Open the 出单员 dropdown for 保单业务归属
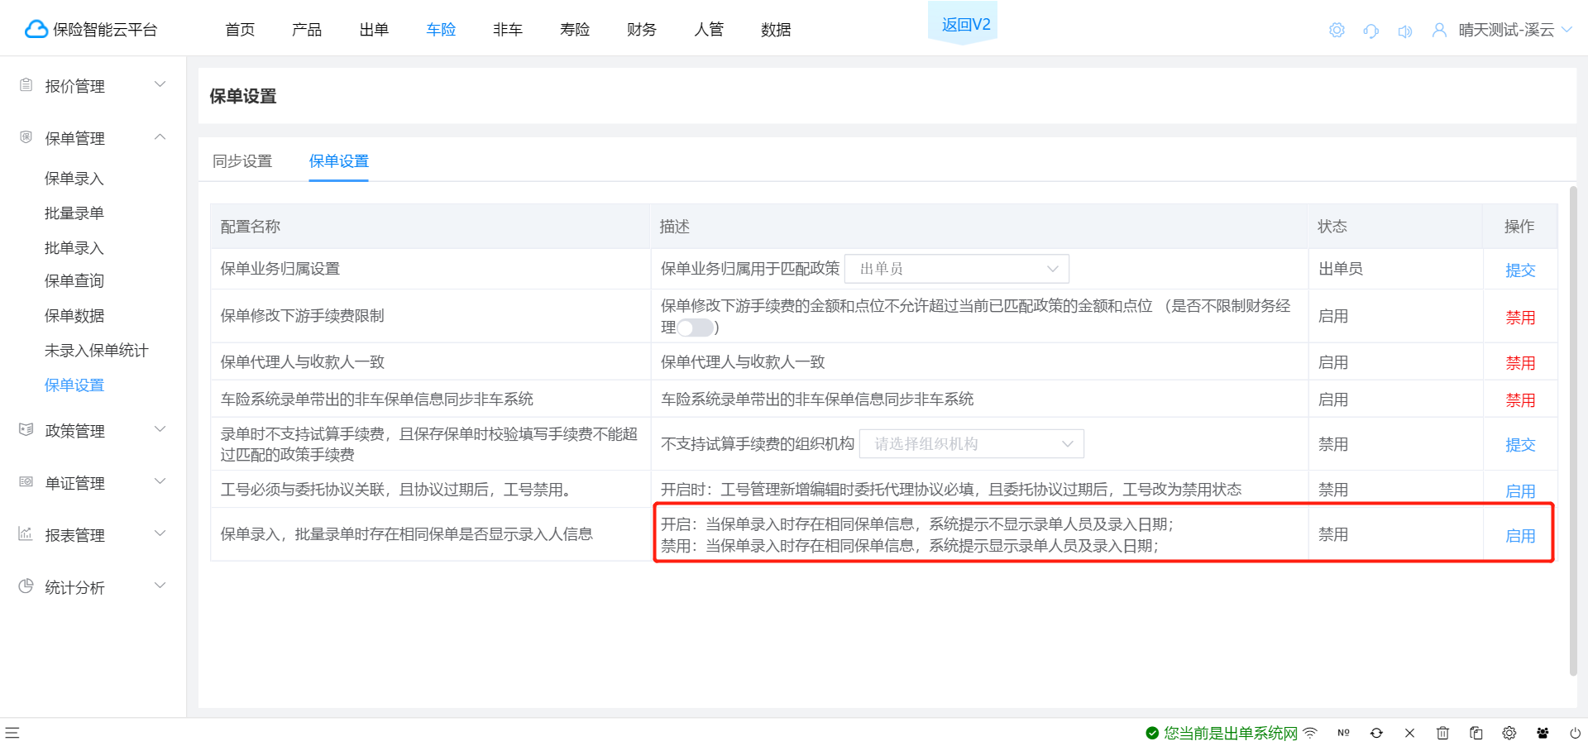The image size is (1588, 746). click(957, 269)
